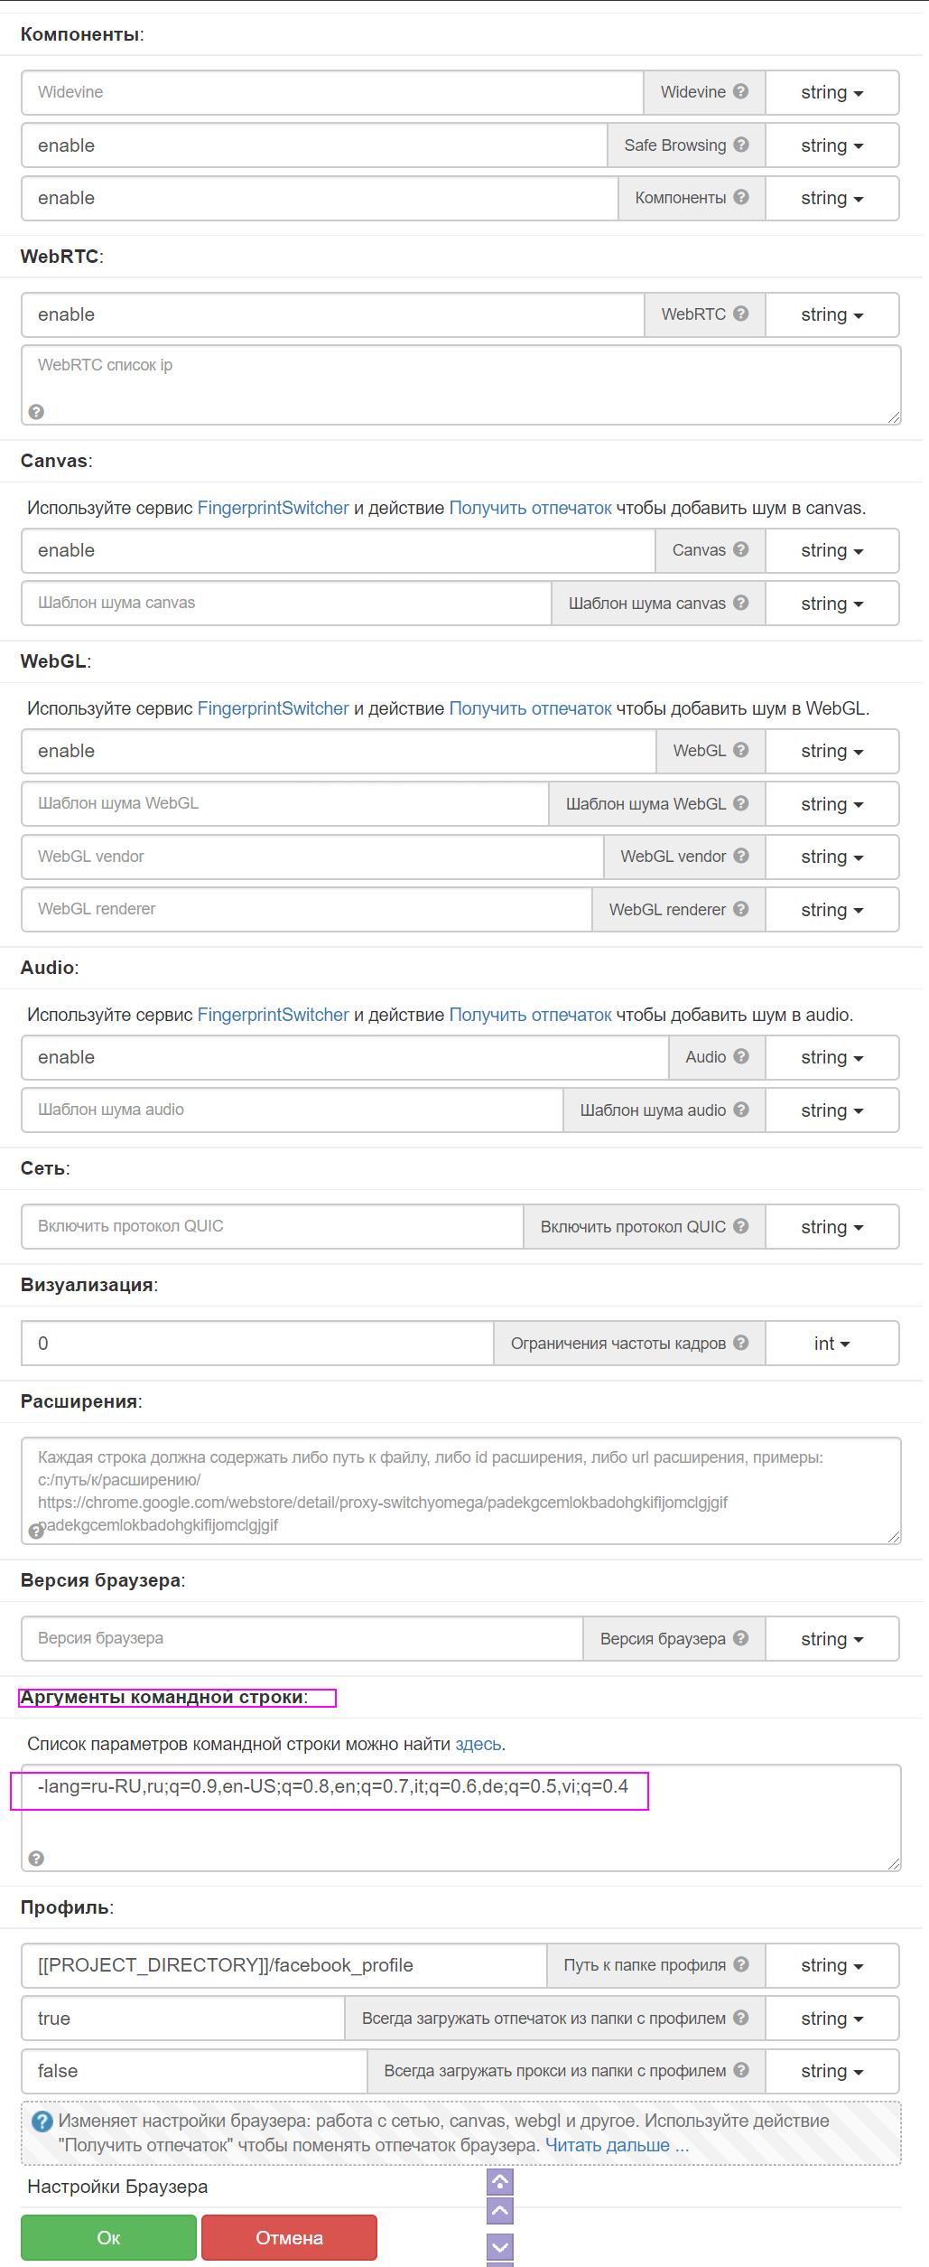Click the Safe Browsing help question mark
Image resolution: width=929 pixels, height=2267 pixels.
pyautogui.click(x=740, y=145)
